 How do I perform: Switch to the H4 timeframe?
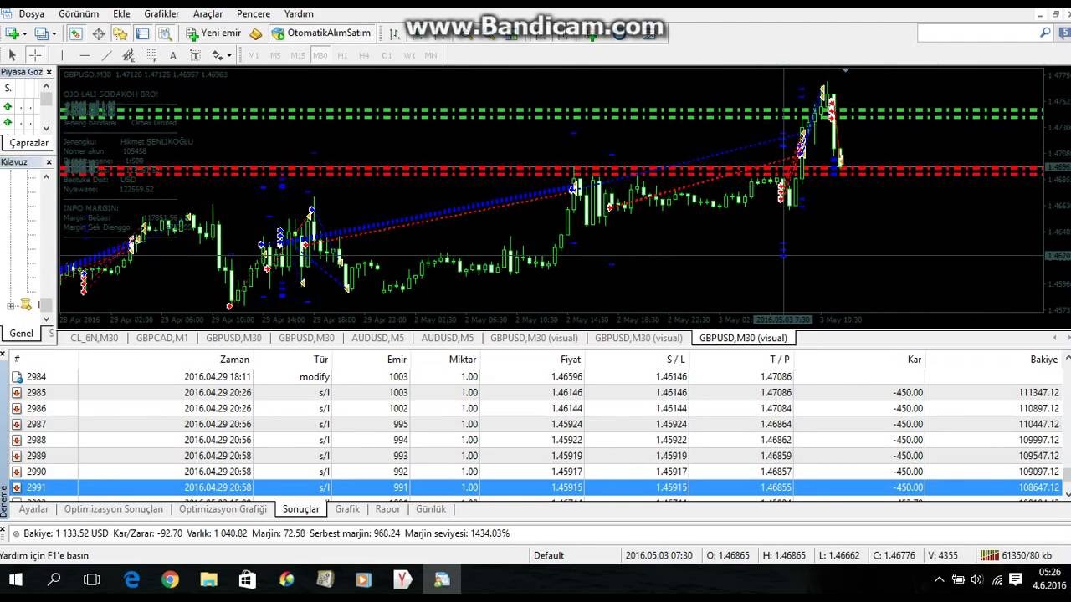tap(364, 55)
